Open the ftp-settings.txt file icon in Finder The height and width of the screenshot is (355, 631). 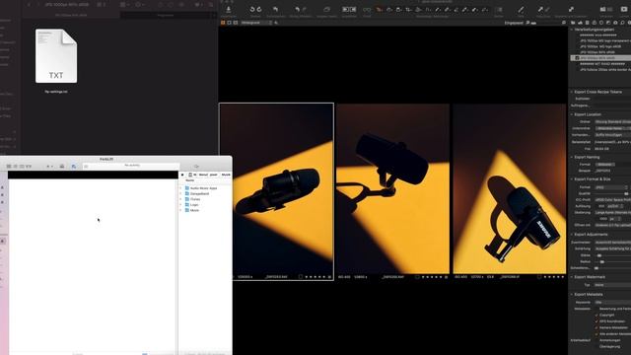click(x=56, y=56)
